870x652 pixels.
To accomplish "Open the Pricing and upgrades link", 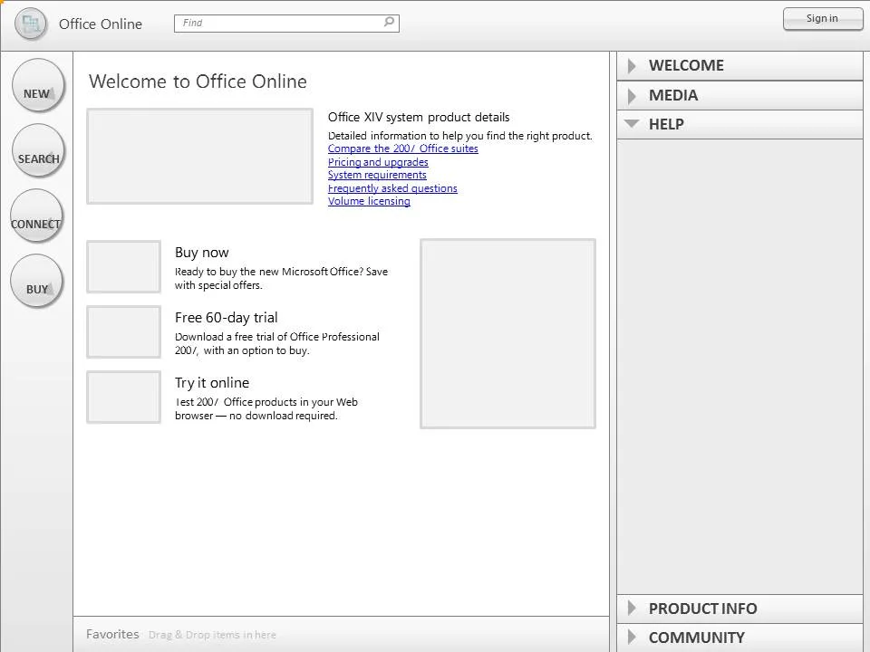I will pyautogui.click(x=378, y=162).
